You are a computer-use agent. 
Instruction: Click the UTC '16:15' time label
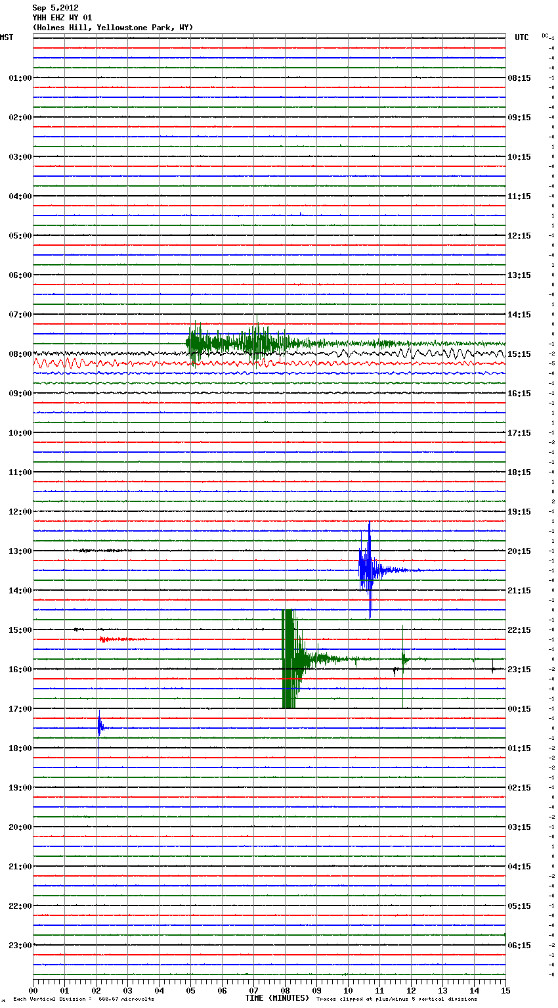pyautogui.click(x=519, y=394)
